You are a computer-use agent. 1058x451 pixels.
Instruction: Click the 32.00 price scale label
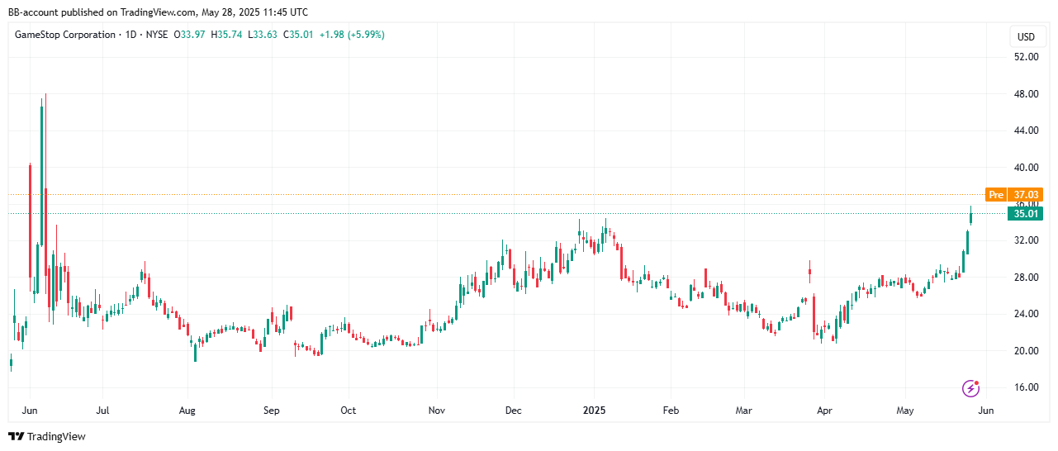1026,240
